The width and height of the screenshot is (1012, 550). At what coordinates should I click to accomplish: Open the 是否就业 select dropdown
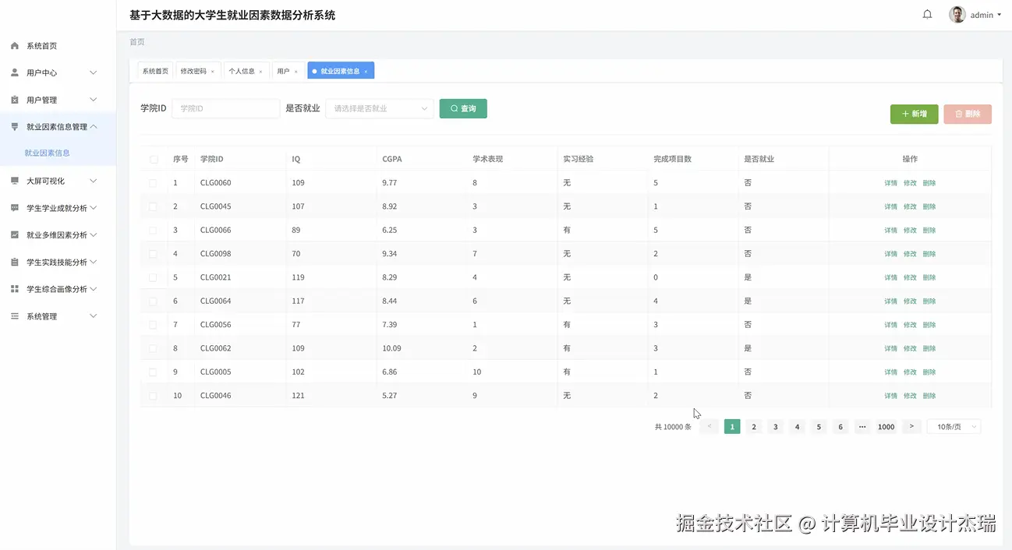[380, 108]
